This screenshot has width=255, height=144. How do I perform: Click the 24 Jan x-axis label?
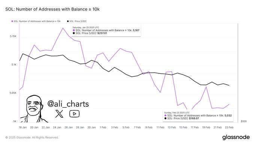57,127
